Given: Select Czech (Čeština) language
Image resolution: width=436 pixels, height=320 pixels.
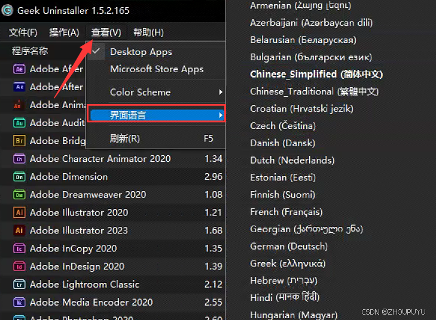Looking at the screenshot, I should 283,126.
